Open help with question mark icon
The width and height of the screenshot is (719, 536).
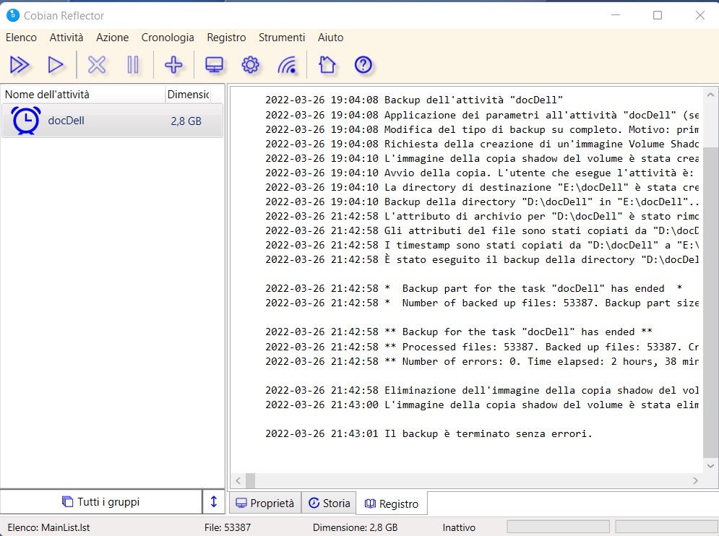point(363,64)
